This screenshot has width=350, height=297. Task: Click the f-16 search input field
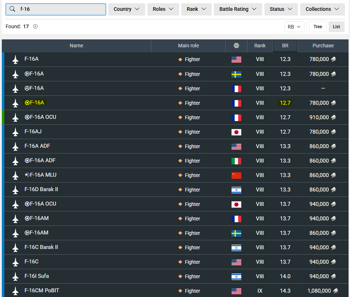(61, 9)
